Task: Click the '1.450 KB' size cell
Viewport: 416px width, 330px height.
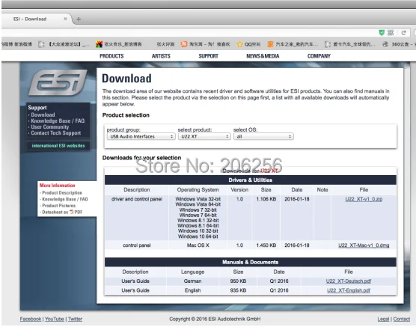Action: pyautogui.click(x=266, y=245)
